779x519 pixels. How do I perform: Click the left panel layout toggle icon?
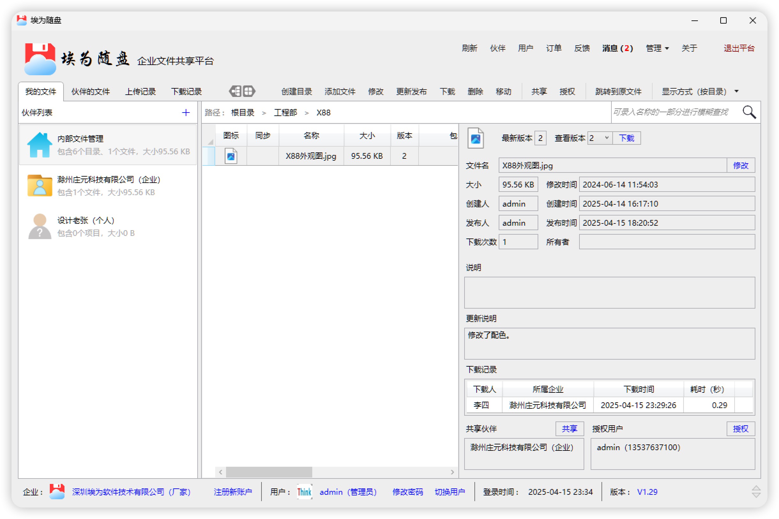click(x=235, y=91)
